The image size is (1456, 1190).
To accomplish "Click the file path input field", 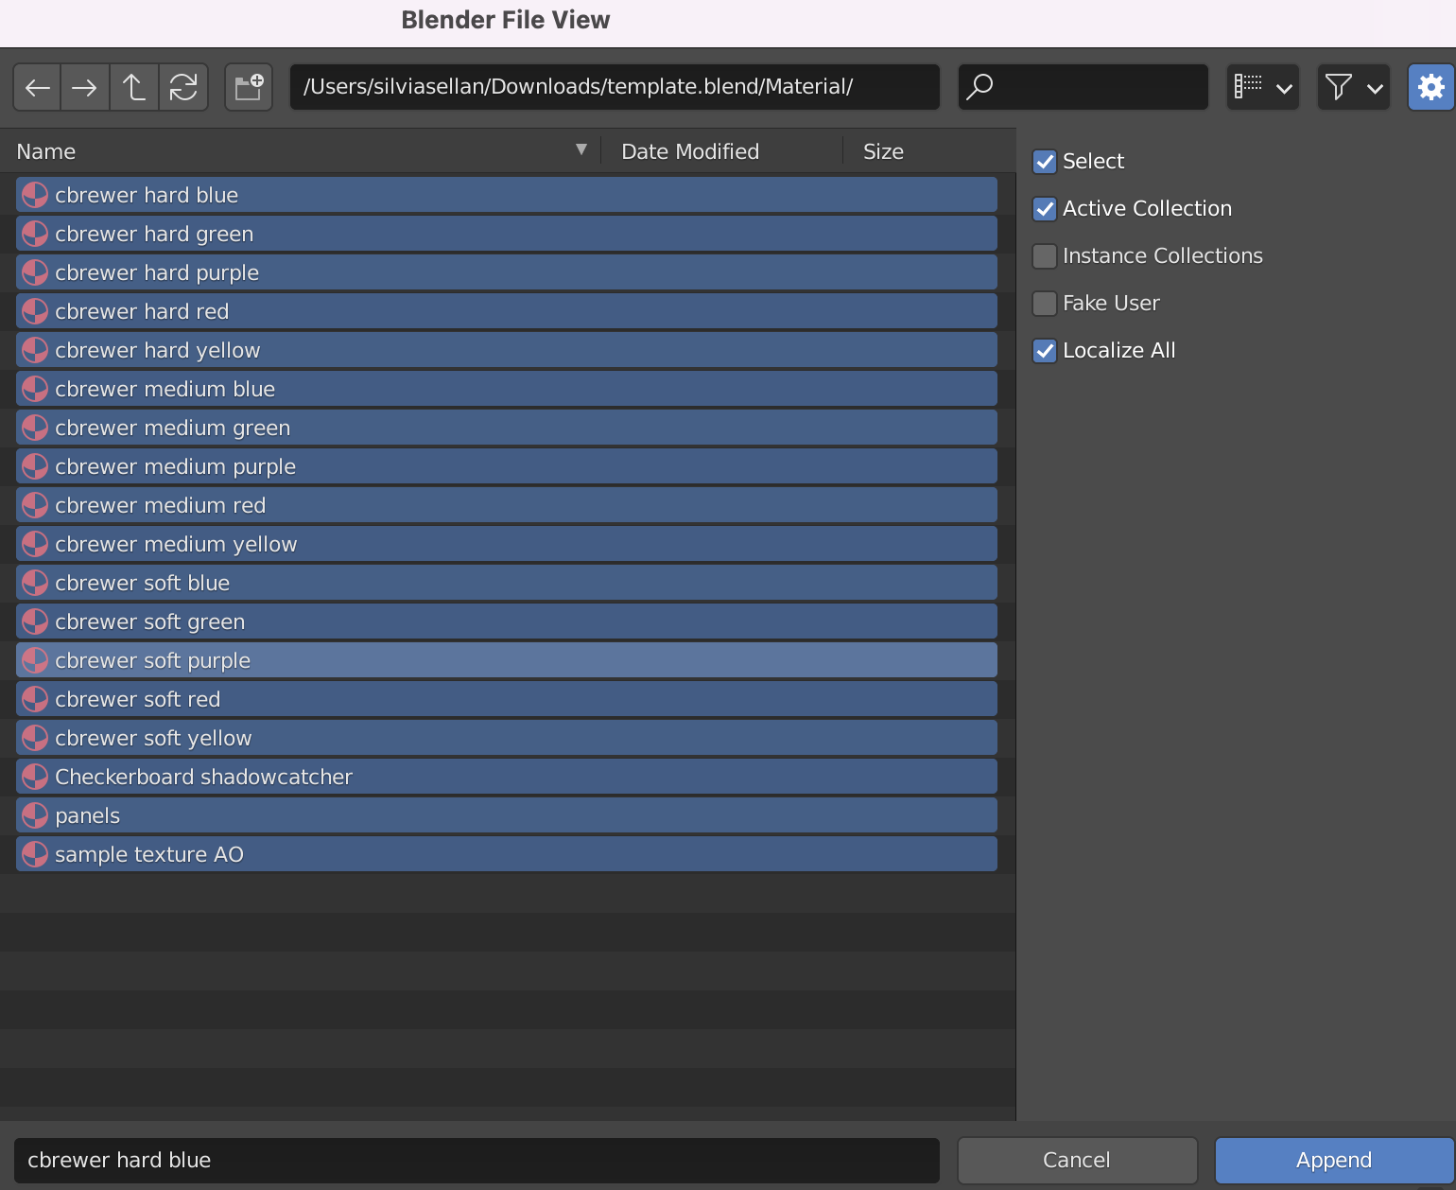I will (x=615, y=87).
